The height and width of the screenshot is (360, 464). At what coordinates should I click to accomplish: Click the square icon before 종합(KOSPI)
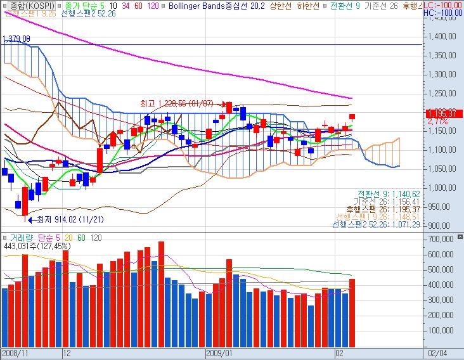click(x=4, y=5)
